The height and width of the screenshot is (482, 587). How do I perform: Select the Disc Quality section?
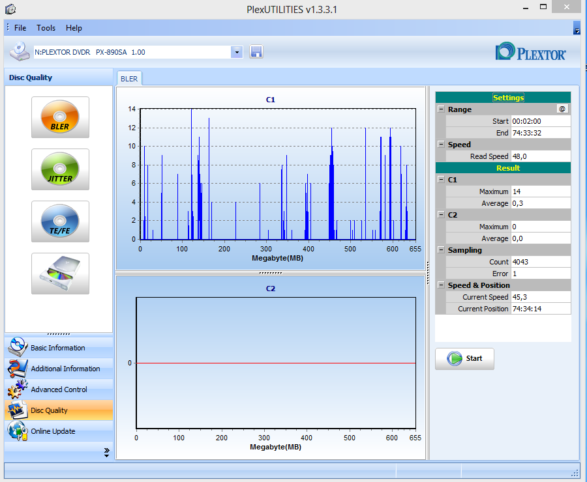pyautogui.click(x=59, y=410)
